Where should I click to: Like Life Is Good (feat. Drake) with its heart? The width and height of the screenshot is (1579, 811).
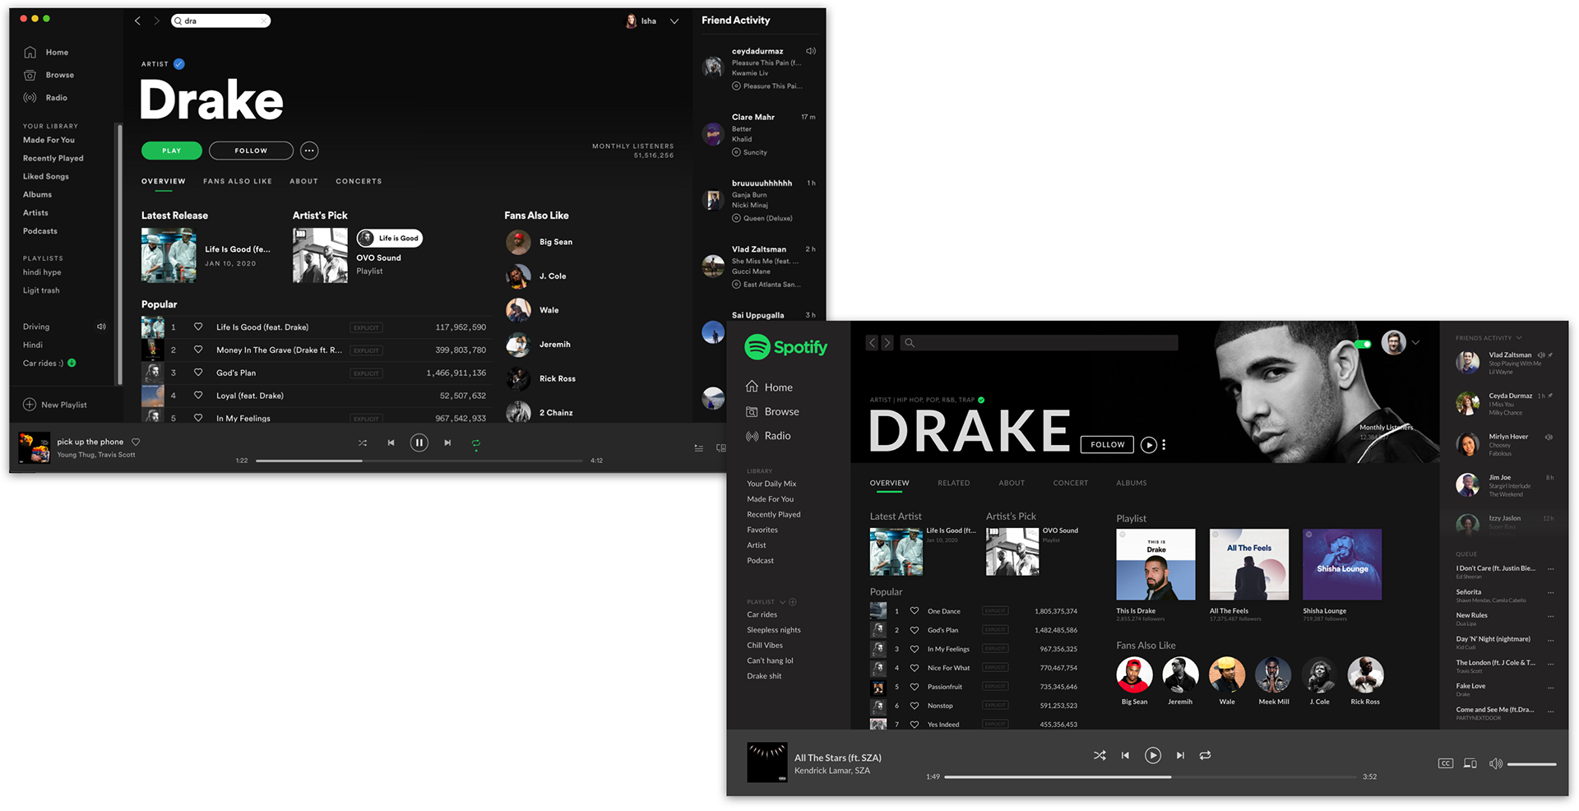[198, 327]
